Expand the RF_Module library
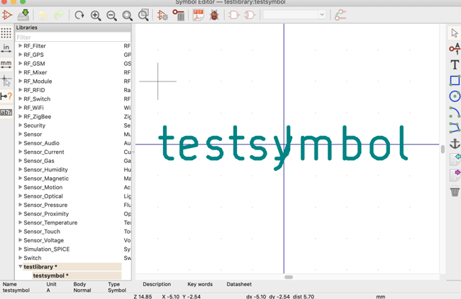 (21, 81)
